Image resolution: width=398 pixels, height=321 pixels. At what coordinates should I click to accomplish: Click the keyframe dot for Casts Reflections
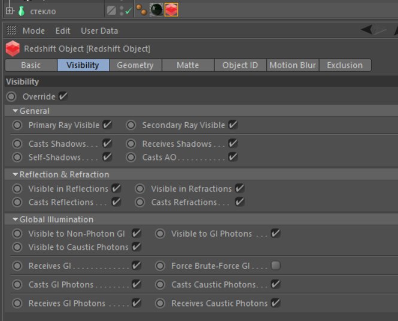(17, 202)
